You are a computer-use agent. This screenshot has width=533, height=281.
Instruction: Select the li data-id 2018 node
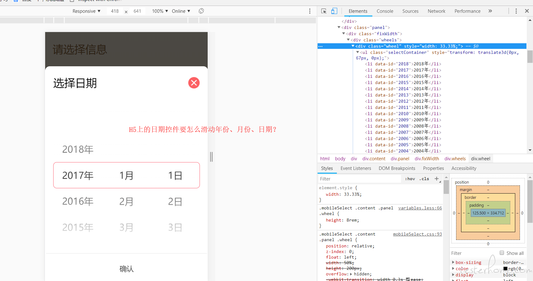click(403, 64)
